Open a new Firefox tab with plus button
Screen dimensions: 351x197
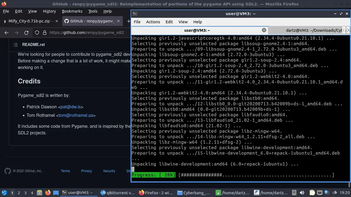click(129, 21)
